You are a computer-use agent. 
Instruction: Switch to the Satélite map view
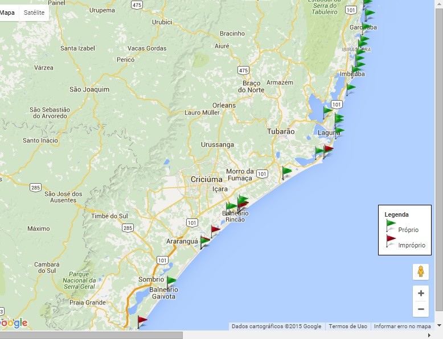point(34,13)
